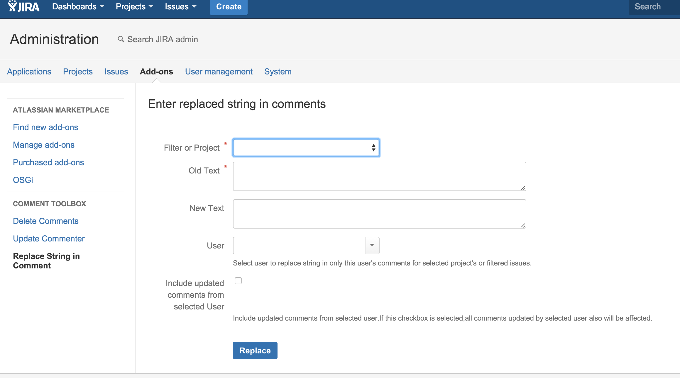This screenshot has height=378, width=680.
Task: Open the Dashboards dropdown menu
Action: click(x=78, y=7)
